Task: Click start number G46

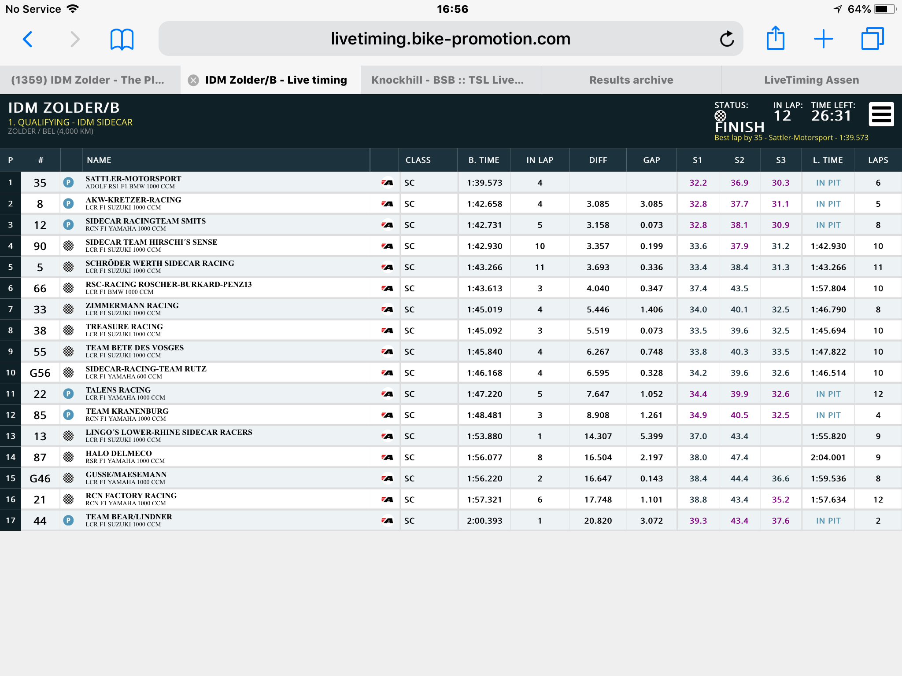Action: [40, 478]
